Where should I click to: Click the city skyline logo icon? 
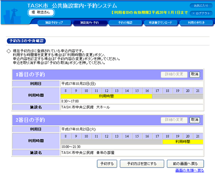12,16
